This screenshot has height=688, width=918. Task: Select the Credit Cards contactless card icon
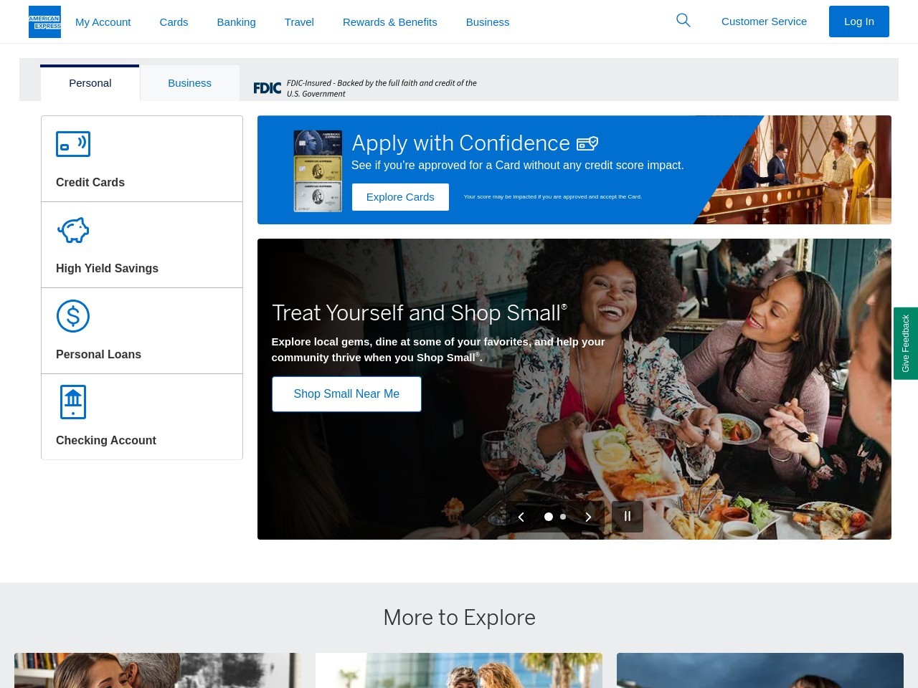[x=73, y=144]
